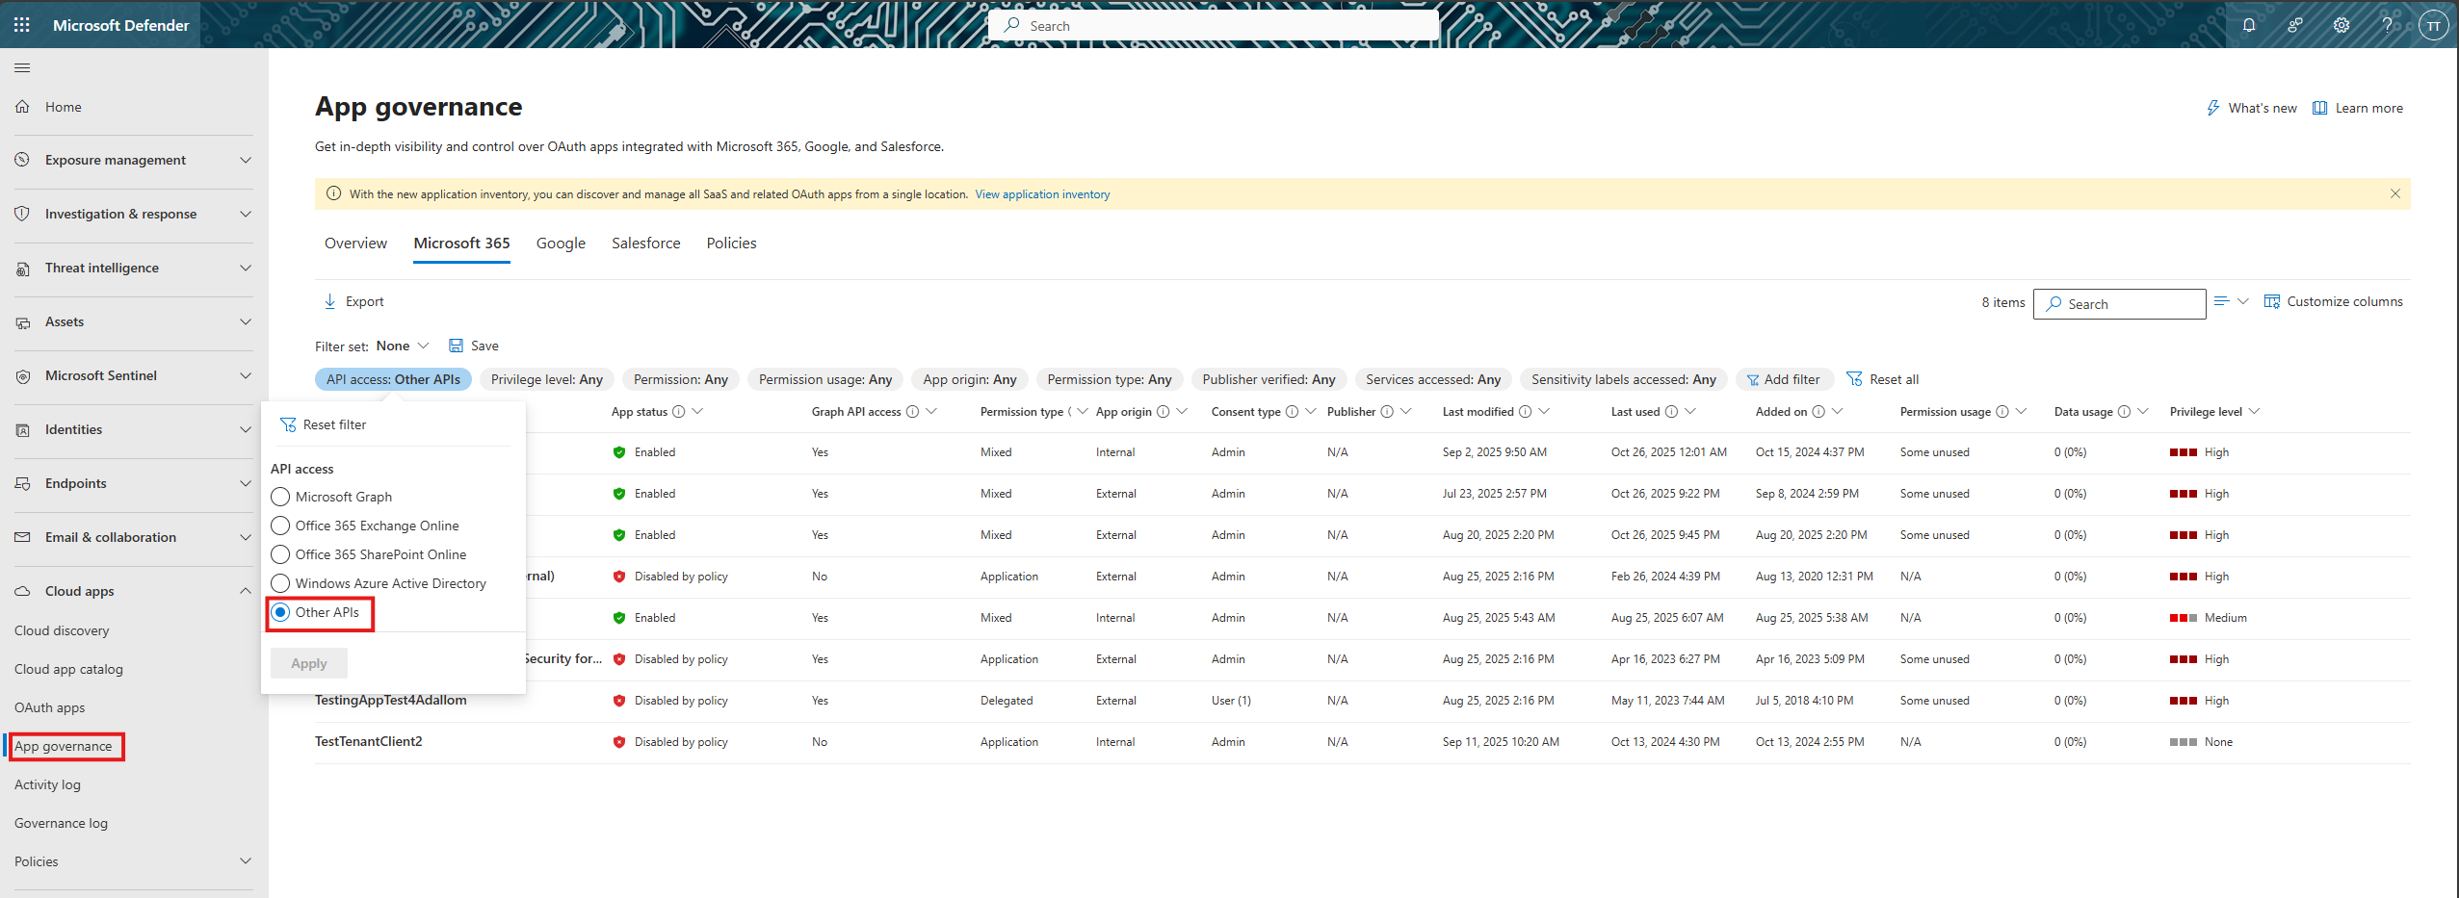Open the Learn more link
Image resolution: width=2459 pixels, height=898 pixels.
(2358, 108)
